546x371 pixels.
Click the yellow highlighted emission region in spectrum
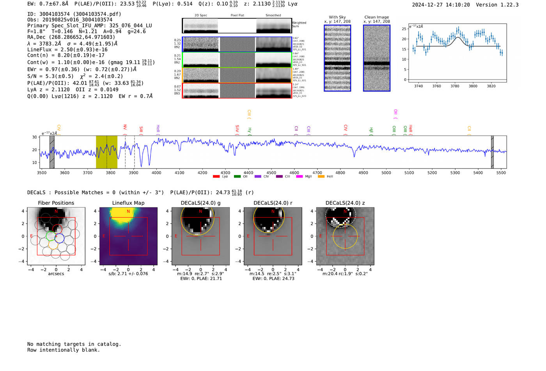[106, 152]
